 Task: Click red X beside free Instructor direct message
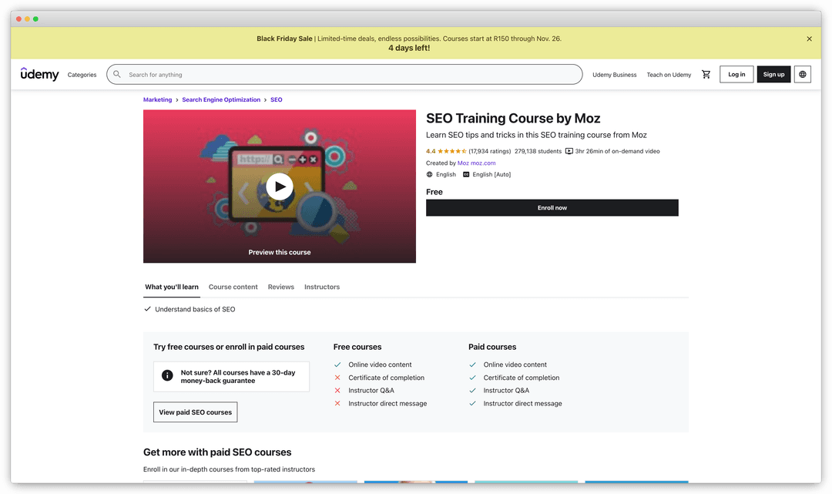click(x=337, y=403)
